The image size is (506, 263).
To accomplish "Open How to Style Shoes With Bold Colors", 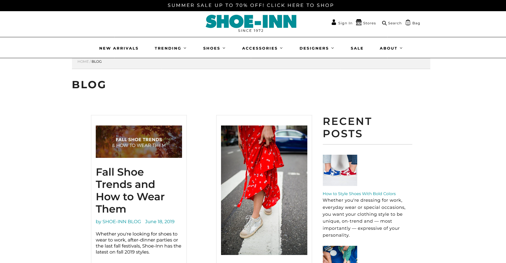I will point(359,194).
